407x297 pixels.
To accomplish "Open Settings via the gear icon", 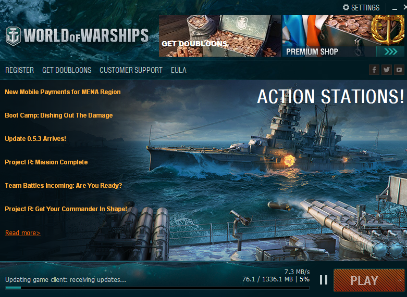I will coord(346,7).
